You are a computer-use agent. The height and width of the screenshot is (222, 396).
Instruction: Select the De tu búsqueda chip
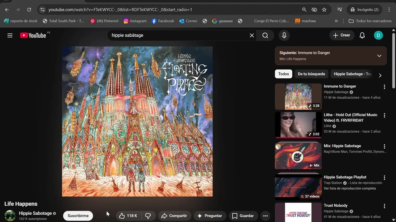[311, 74]
